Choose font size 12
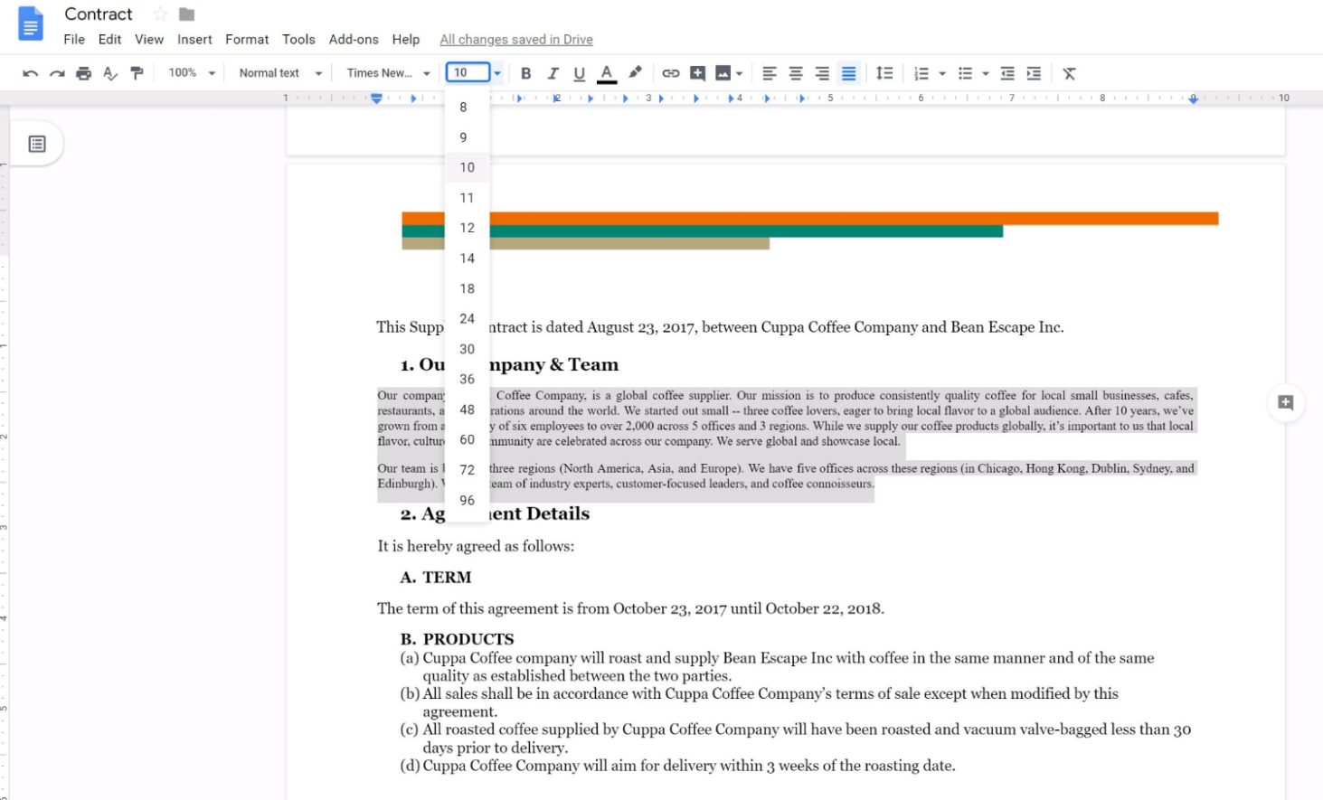1323x800 pixels. point(467,228)
